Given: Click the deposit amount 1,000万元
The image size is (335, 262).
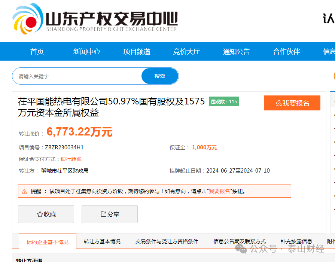Looking at the screenshot, I should pos(204,147).
